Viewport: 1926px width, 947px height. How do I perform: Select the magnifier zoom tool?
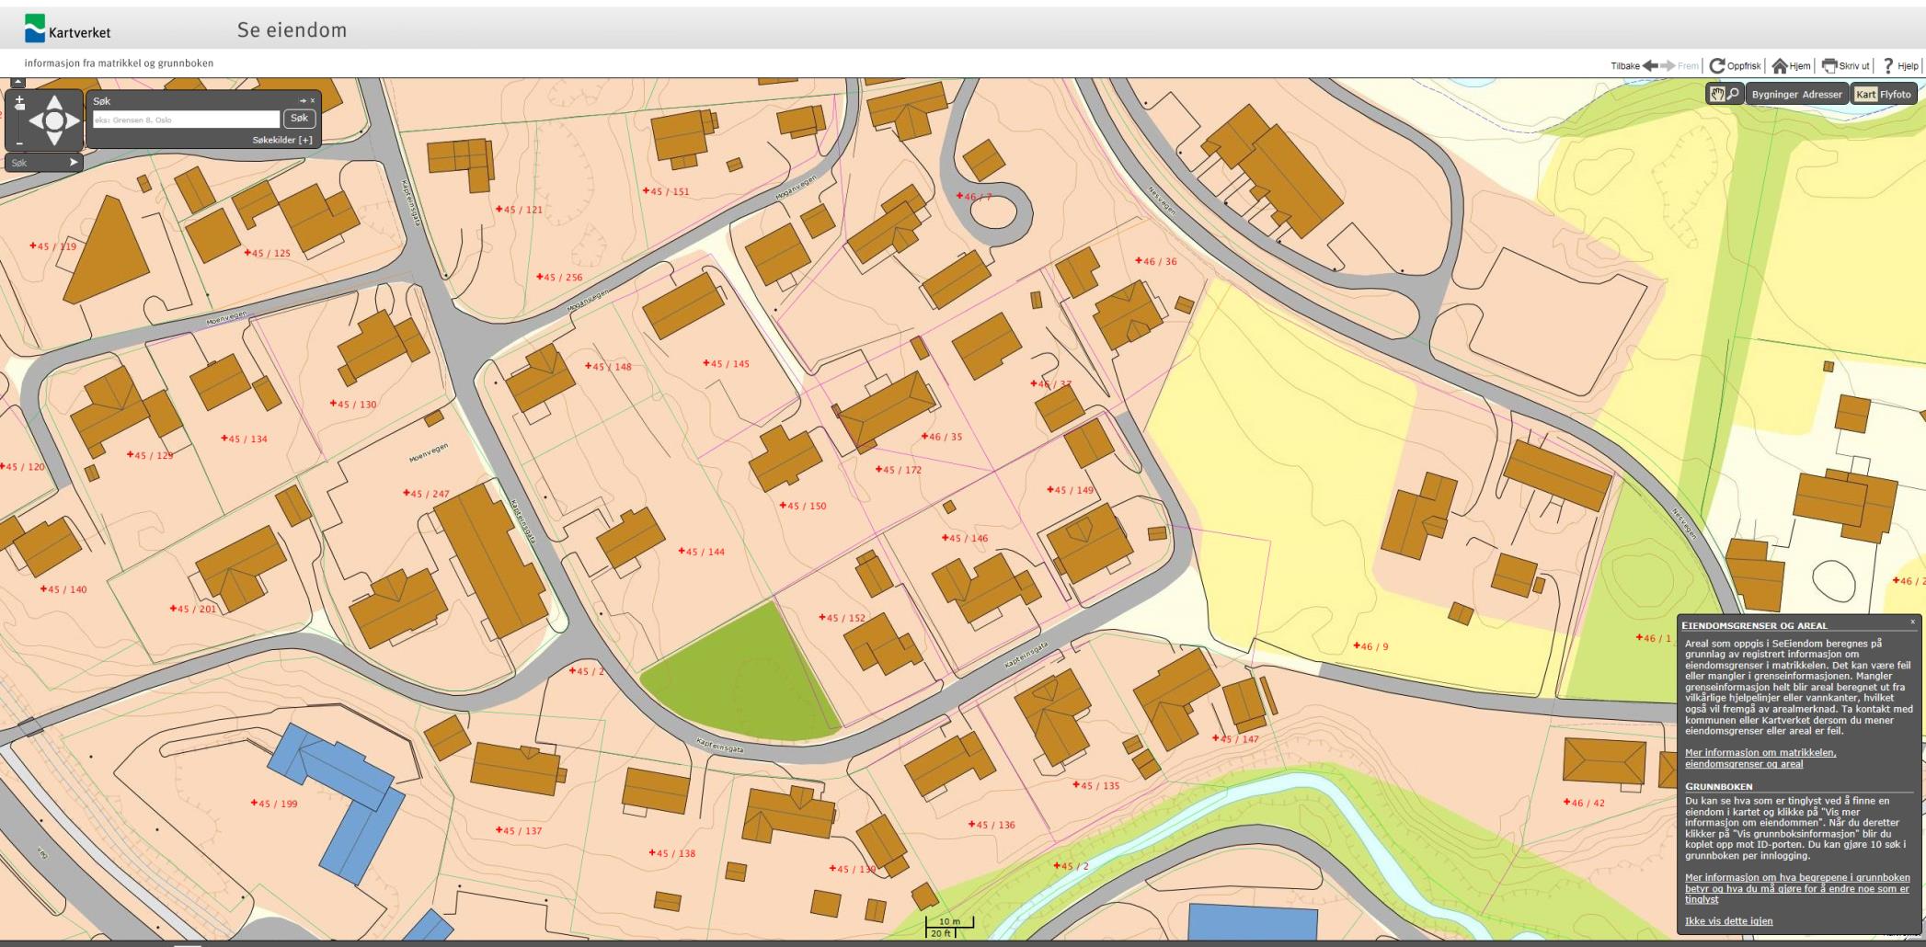(1733, 94)
